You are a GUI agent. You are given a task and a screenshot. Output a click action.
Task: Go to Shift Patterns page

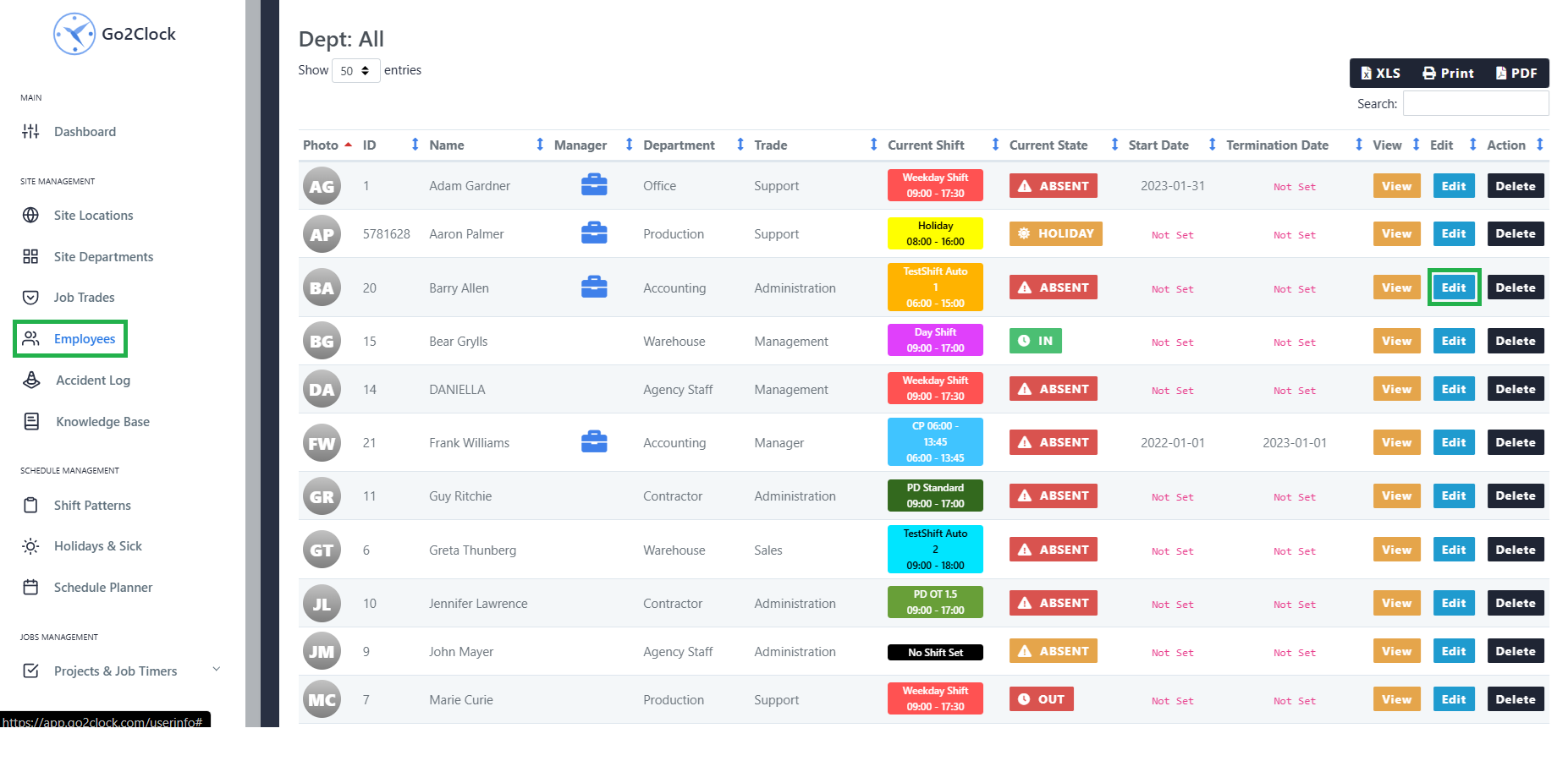tap(92, 506)
